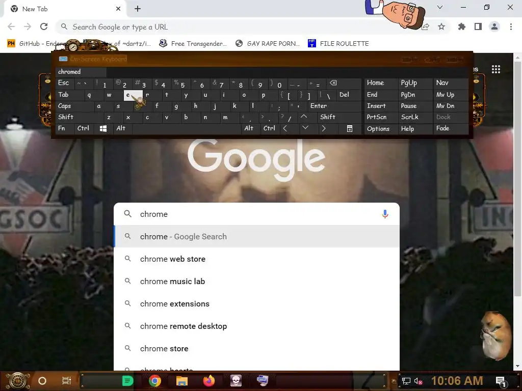Share this page icon in address bar
The height and width of the screenshot is (391, 522).
[x=426, y=26]
